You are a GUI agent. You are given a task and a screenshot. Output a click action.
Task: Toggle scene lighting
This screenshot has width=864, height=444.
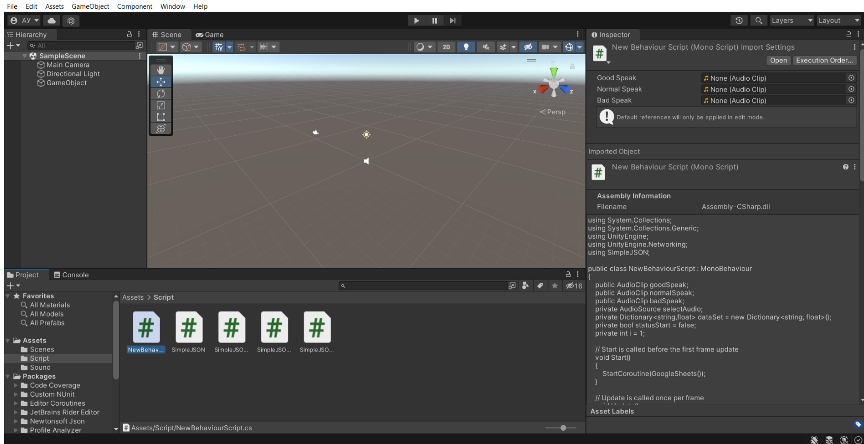click(466, 47)
